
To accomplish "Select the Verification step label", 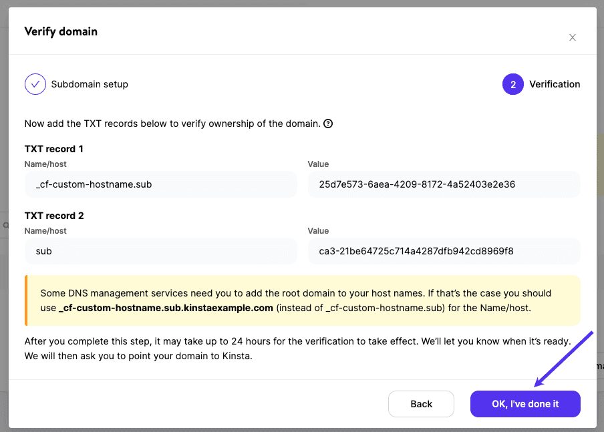I will click(x=553, y=83).
